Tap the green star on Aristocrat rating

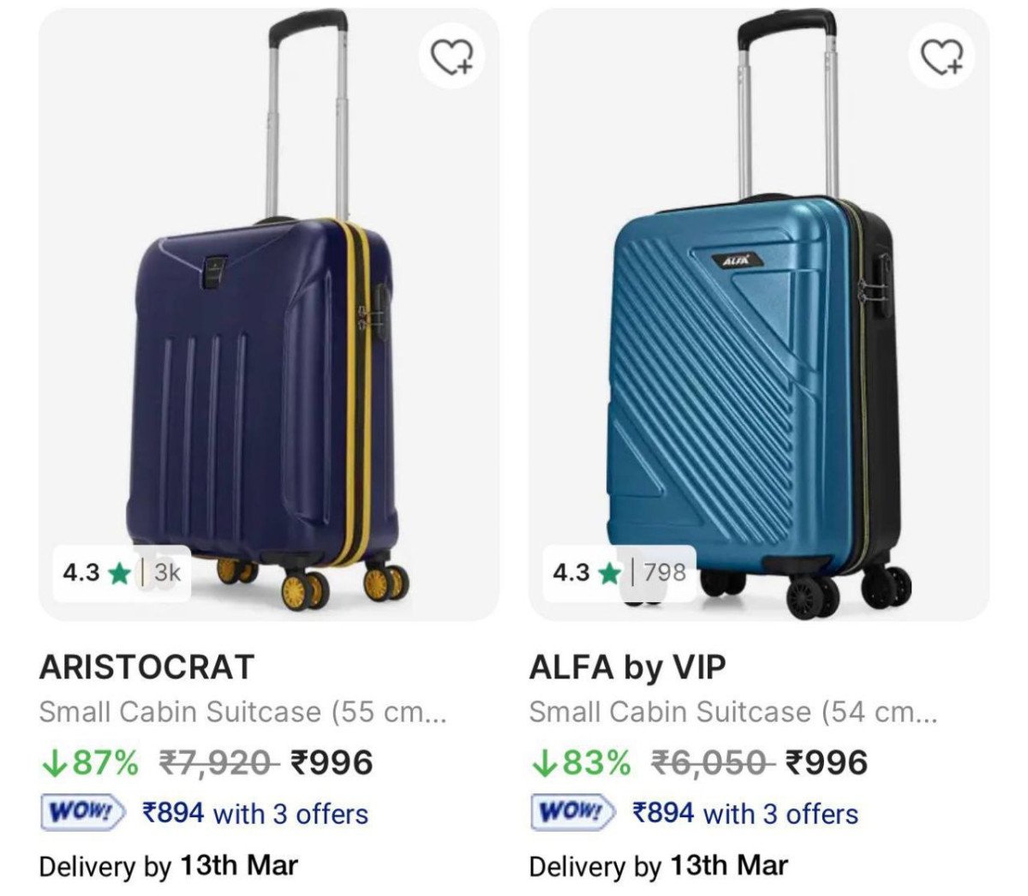click(x=120, y=573)
